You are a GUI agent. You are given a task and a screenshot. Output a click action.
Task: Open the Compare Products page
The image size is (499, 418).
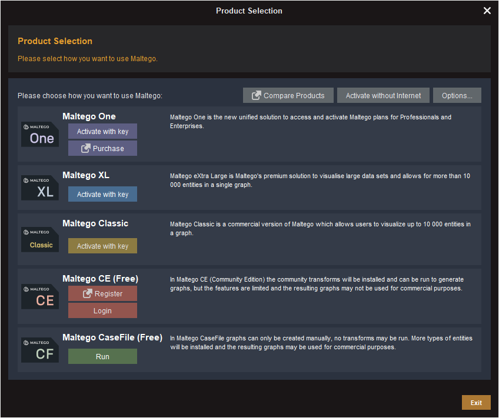[288, 95]
